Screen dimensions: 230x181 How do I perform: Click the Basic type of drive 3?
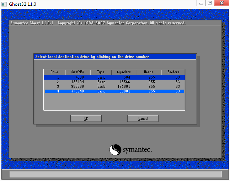point(101,86)
